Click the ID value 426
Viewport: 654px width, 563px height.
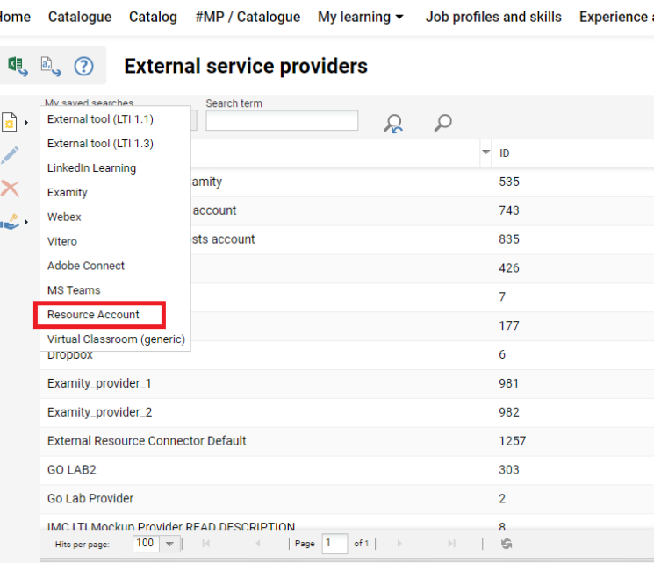pyautogui.click(x=509, y=268)
